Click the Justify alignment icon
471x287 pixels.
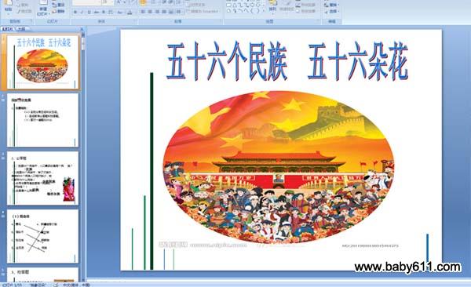coord(164,12)
